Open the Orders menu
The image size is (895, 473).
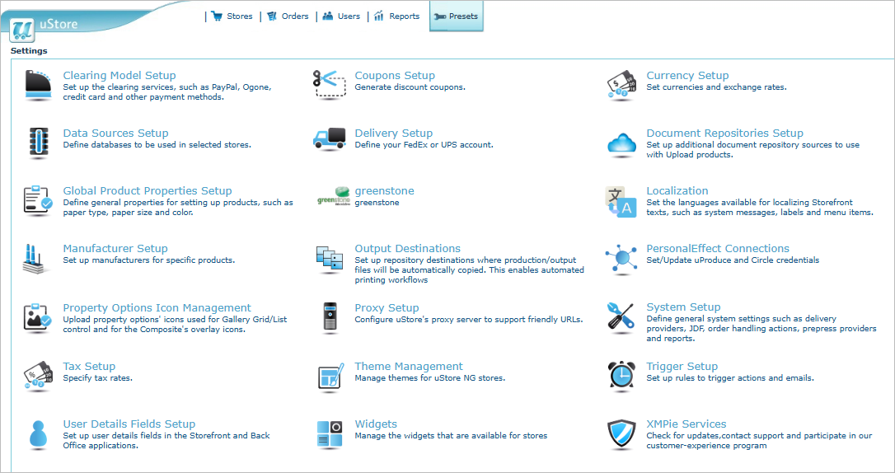tap(288, 16)
